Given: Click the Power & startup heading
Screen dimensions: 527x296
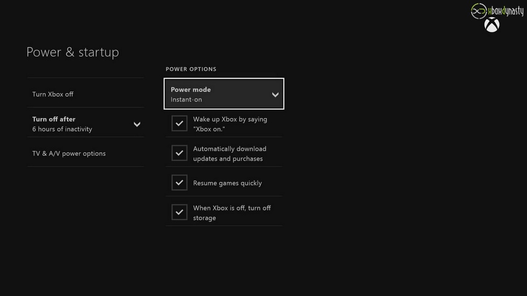Looking at the screenshot, I should coord(73,52).
